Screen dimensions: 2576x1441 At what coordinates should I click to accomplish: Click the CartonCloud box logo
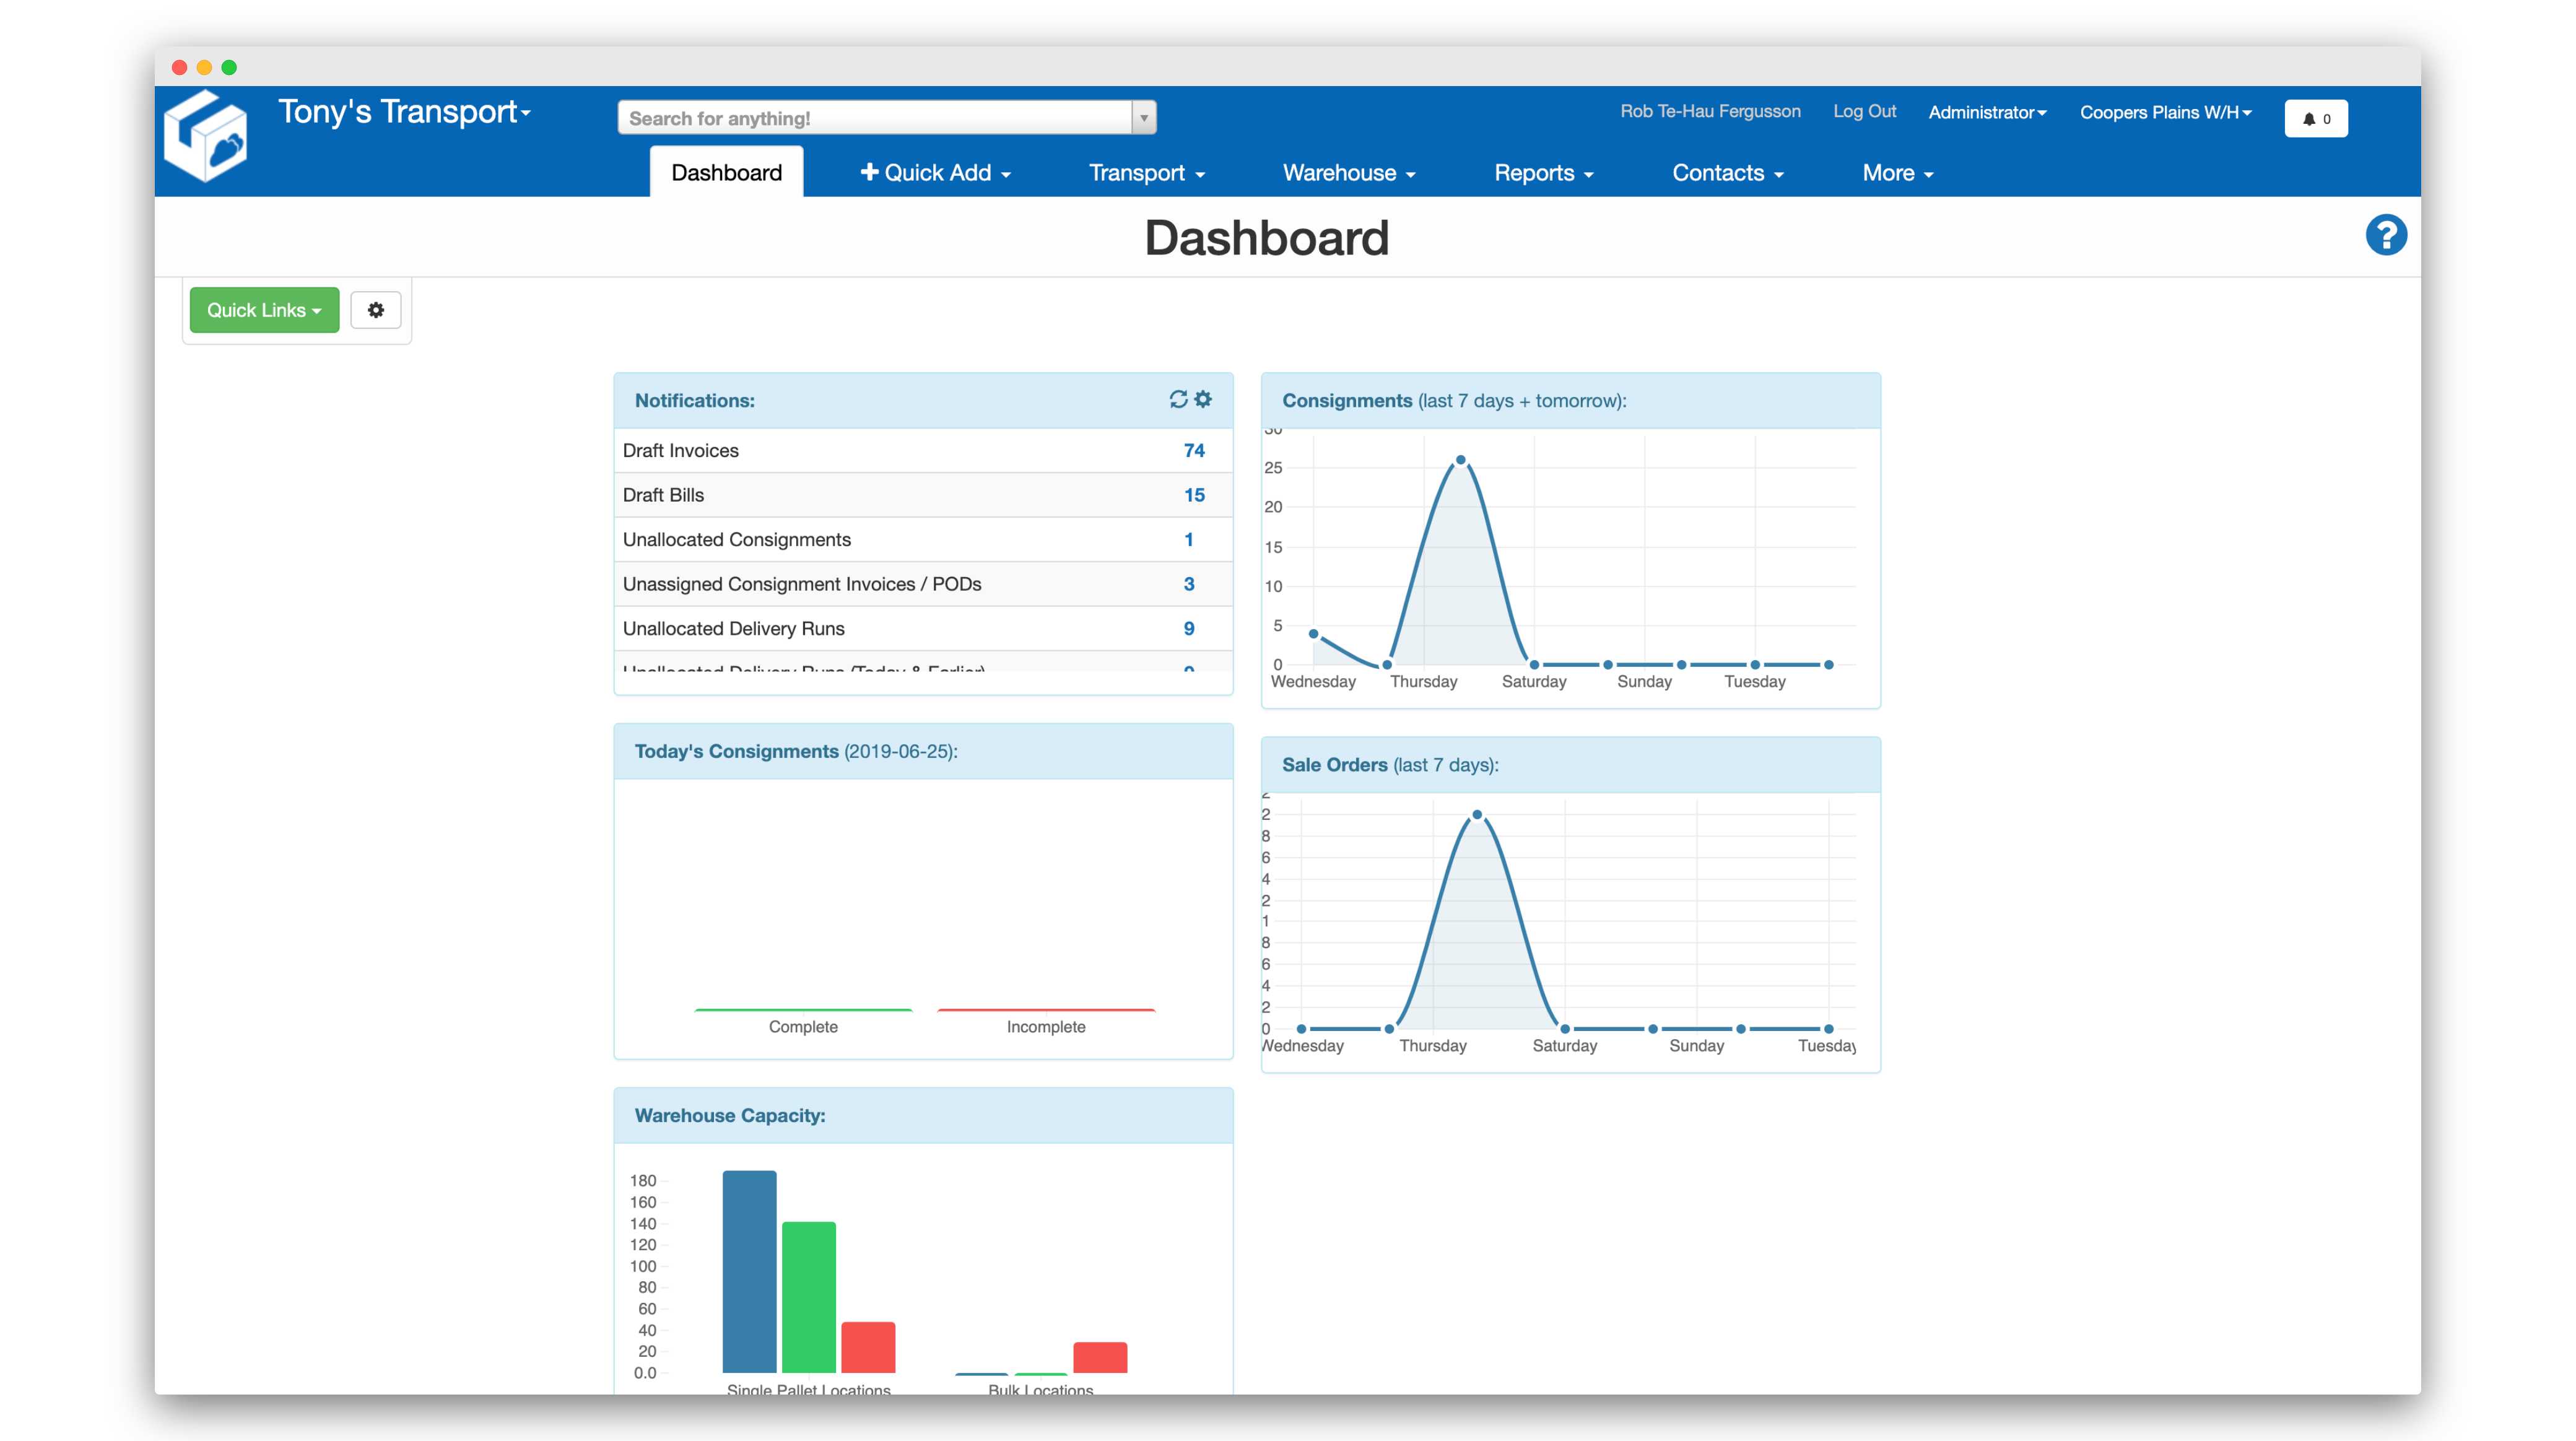click(x=206, y=137)
